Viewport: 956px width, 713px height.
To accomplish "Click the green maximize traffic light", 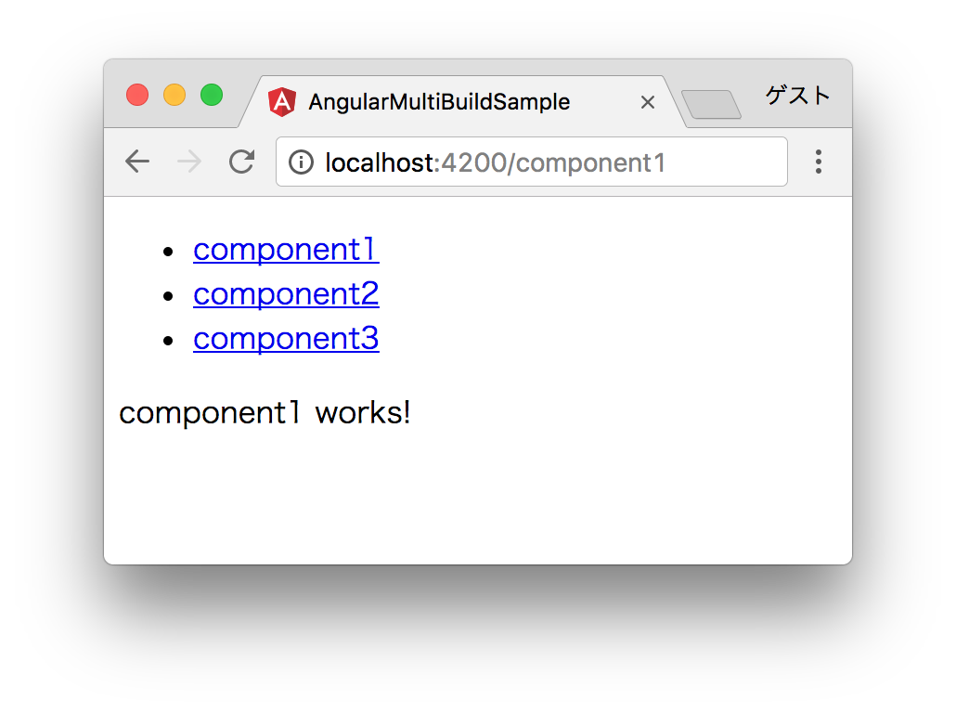I will click(211, 94).
